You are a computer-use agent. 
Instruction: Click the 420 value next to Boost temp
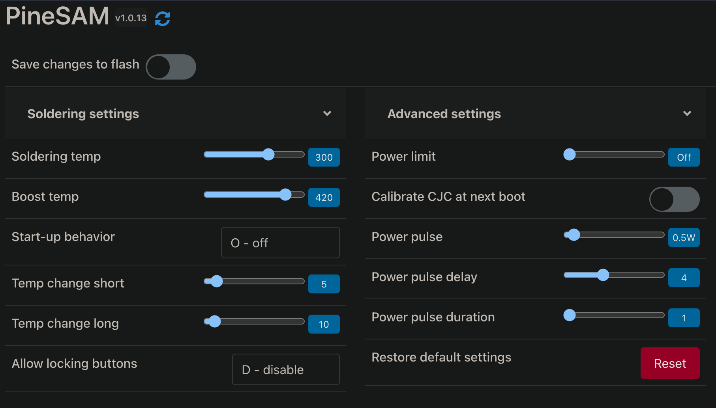point(324,197)
